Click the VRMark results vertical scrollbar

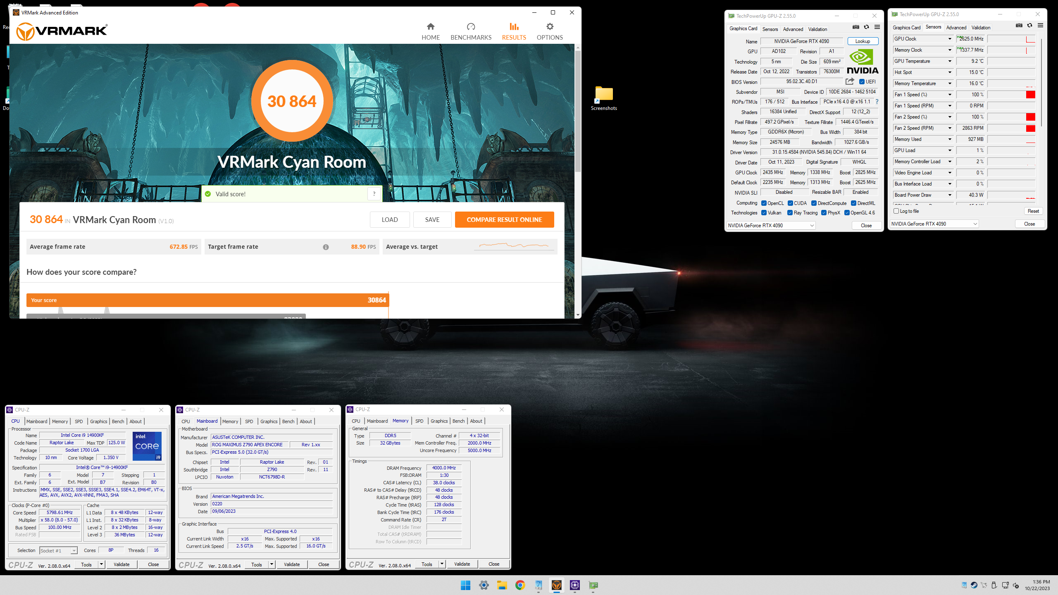point(578,111)
